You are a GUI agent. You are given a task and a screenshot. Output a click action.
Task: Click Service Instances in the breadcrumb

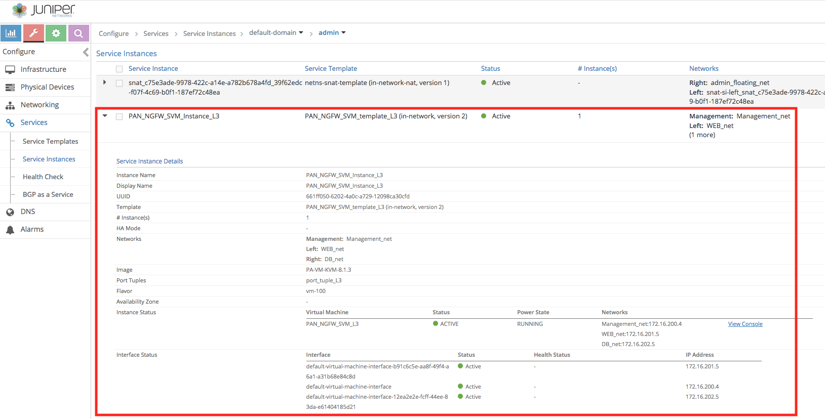tap(209, 33)
